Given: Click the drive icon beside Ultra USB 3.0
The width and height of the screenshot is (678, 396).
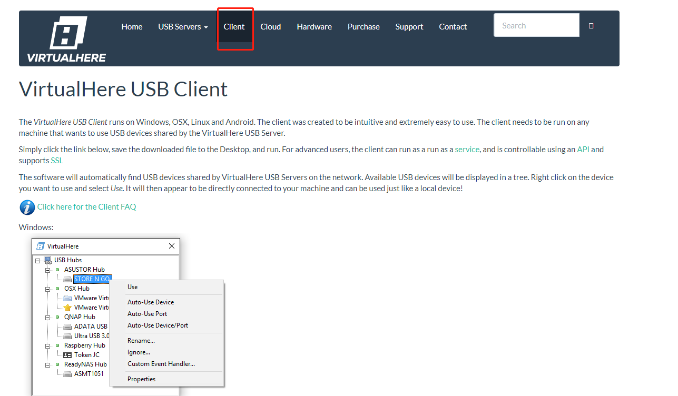Looking at the screenshot, I should tap(67, 336).
